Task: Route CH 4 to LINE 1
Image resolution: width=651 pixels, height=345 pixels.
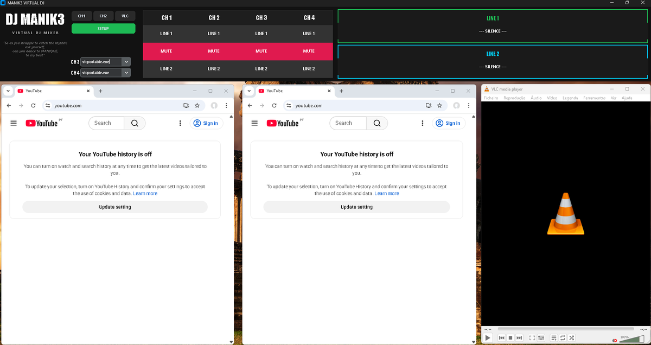Action: pos(309,34)
